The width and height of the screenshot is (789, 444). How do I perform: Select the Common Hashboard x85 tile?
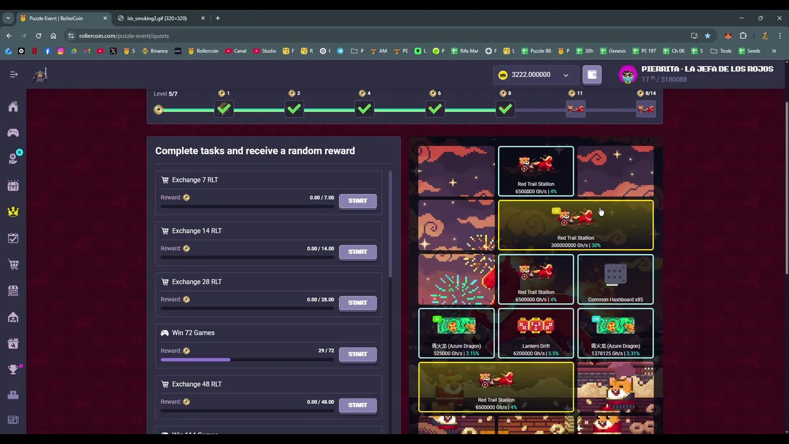pos(615,279)
